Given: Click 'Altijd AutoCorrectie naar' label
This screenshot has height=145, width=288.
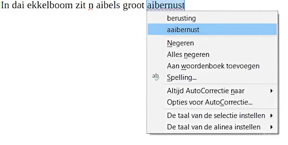Looking at the screenshot, I should (206, 91).
